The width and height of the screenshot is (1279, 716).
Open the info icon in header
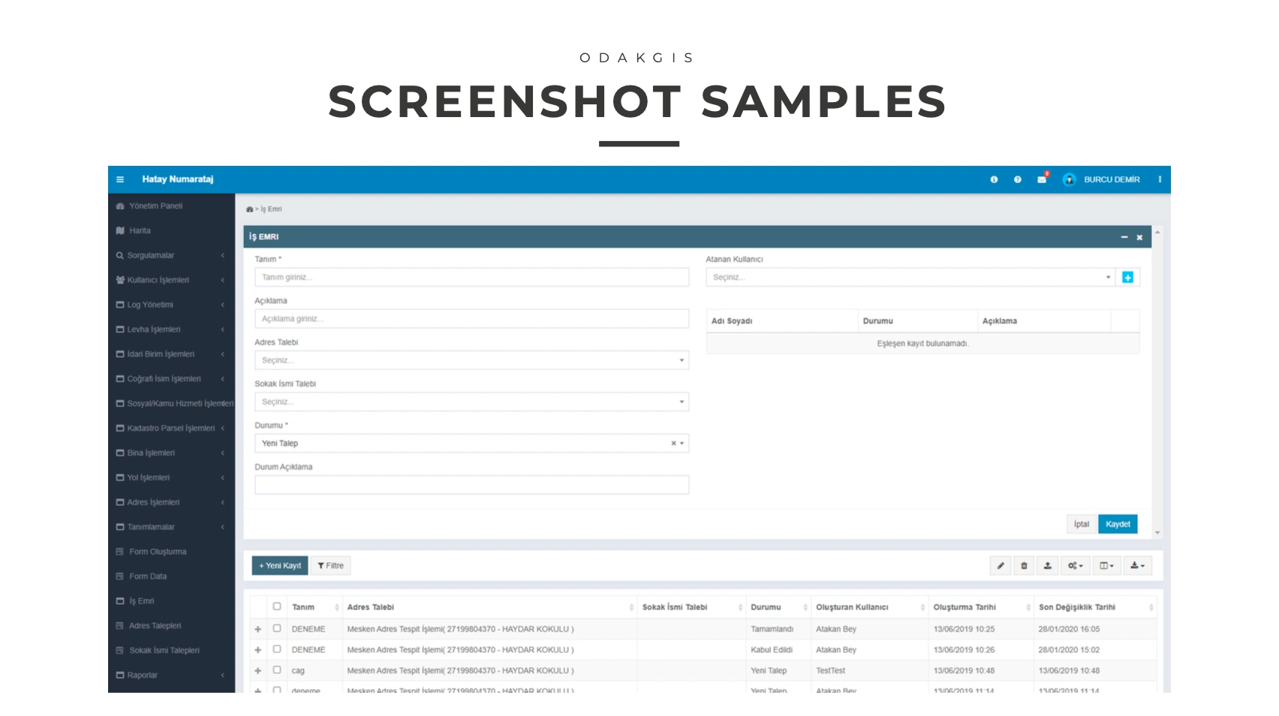click(x=994, y=179)
